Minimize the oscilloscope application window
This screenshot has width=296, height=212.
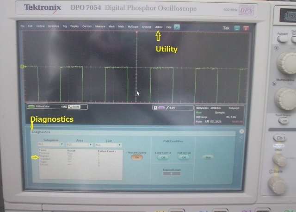237,28
